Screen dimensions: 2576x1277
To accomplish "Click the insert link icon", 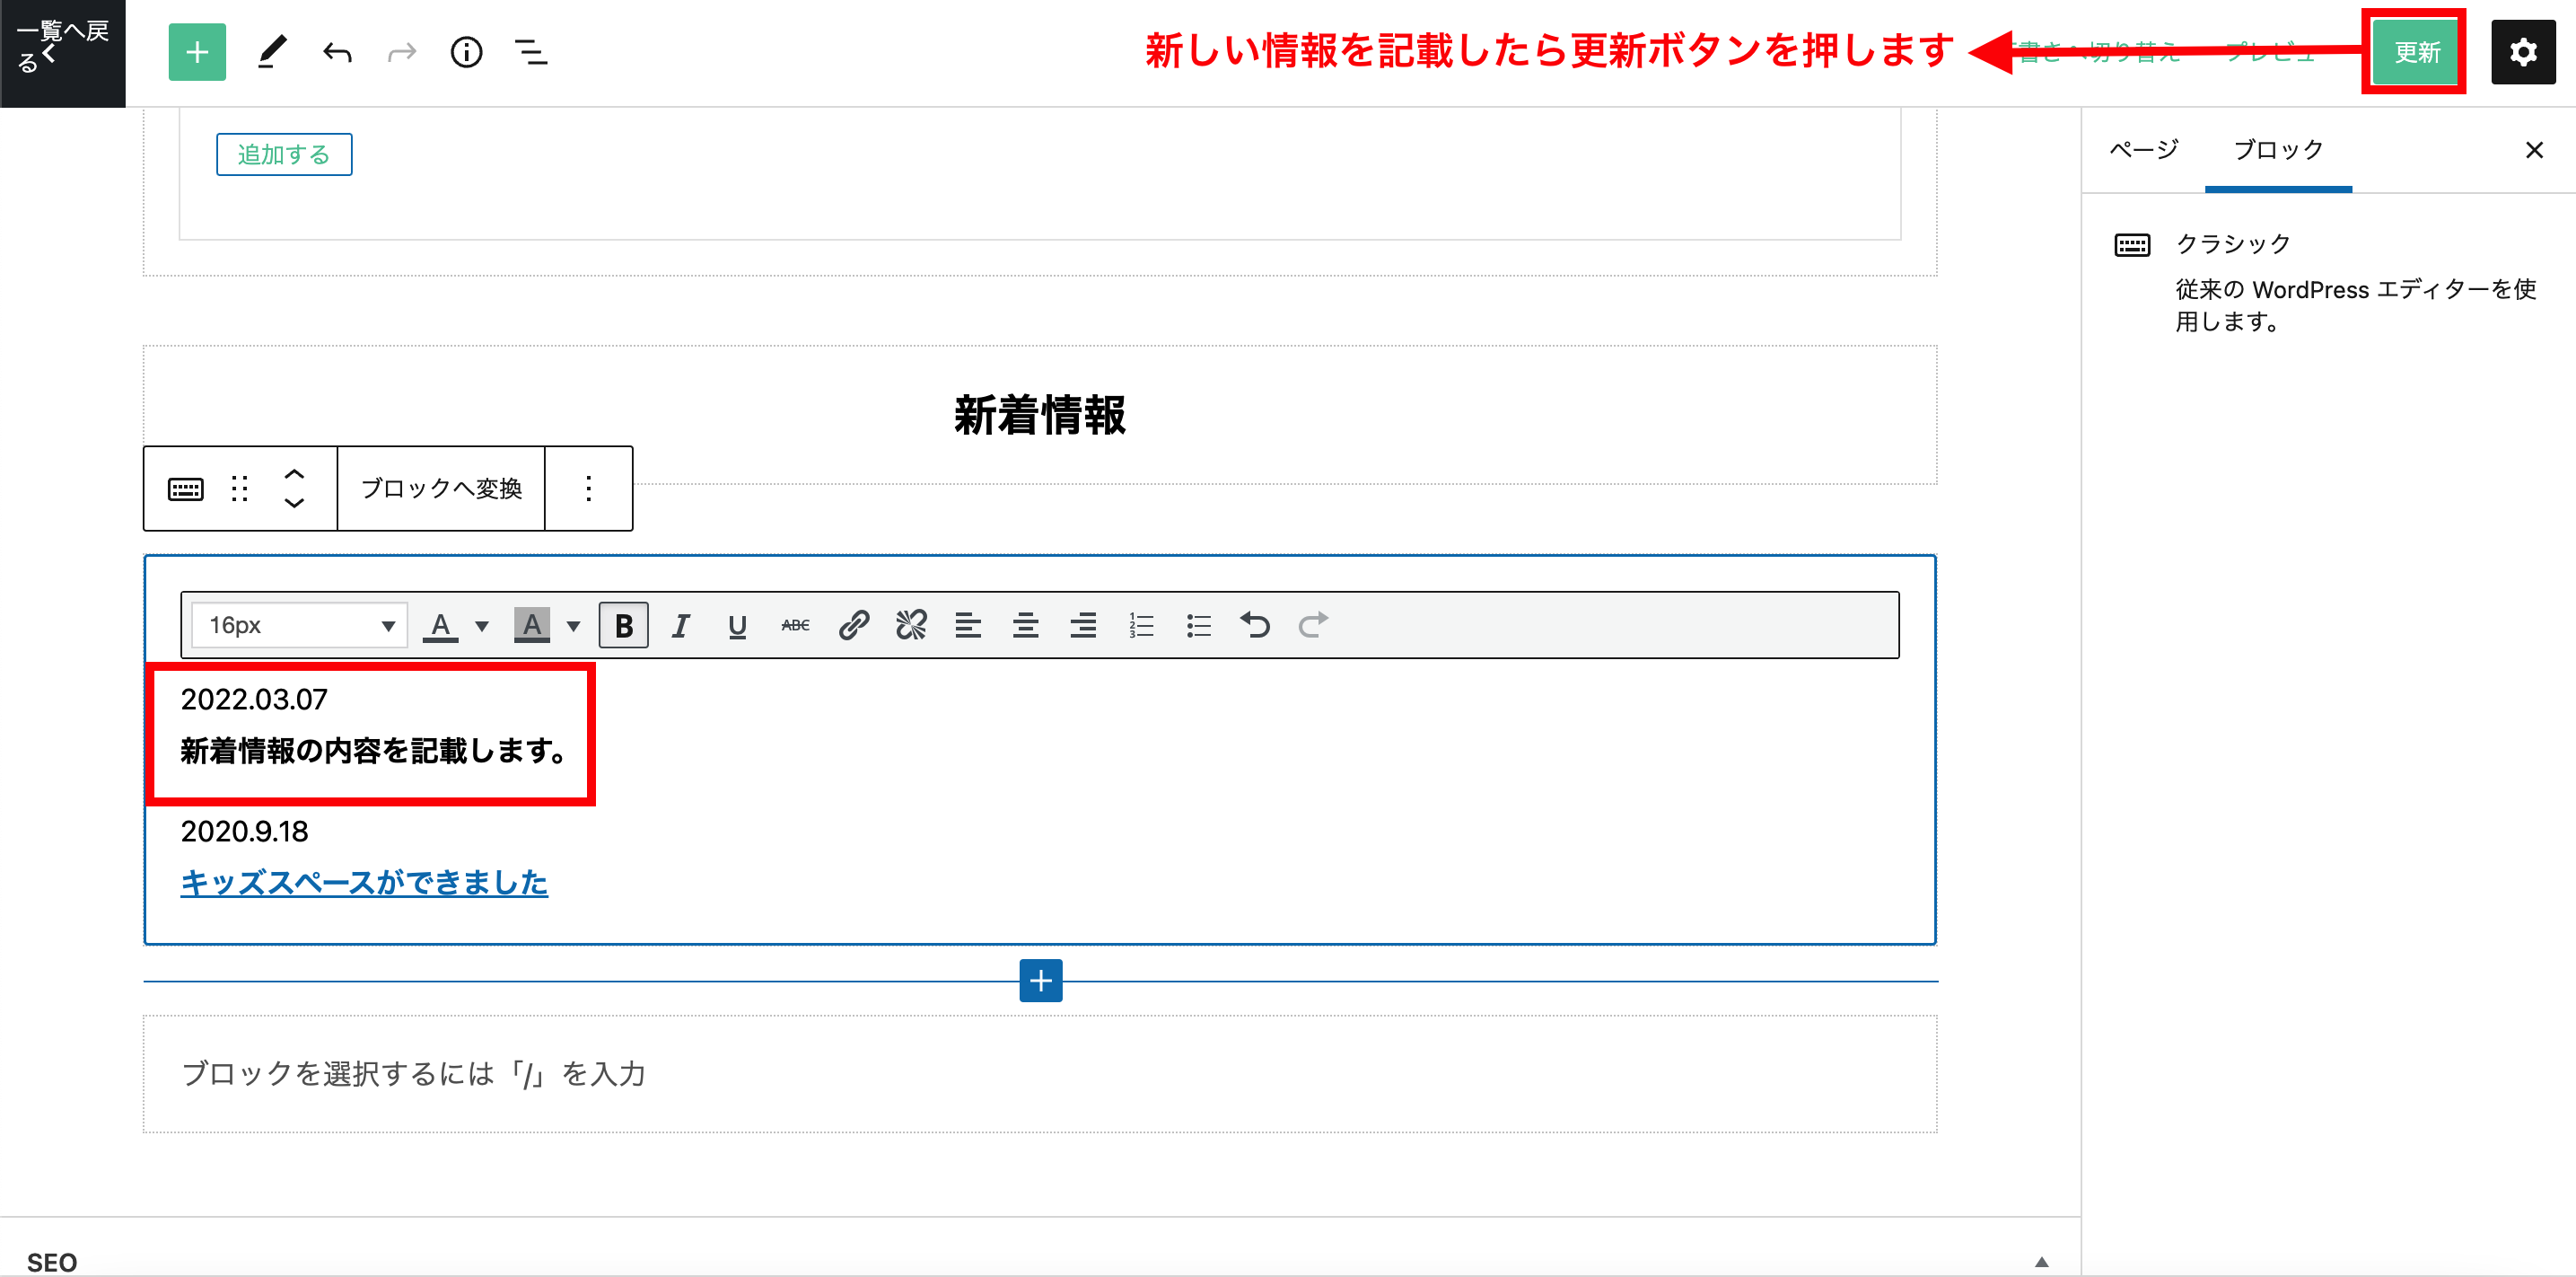I will [853, 626].
